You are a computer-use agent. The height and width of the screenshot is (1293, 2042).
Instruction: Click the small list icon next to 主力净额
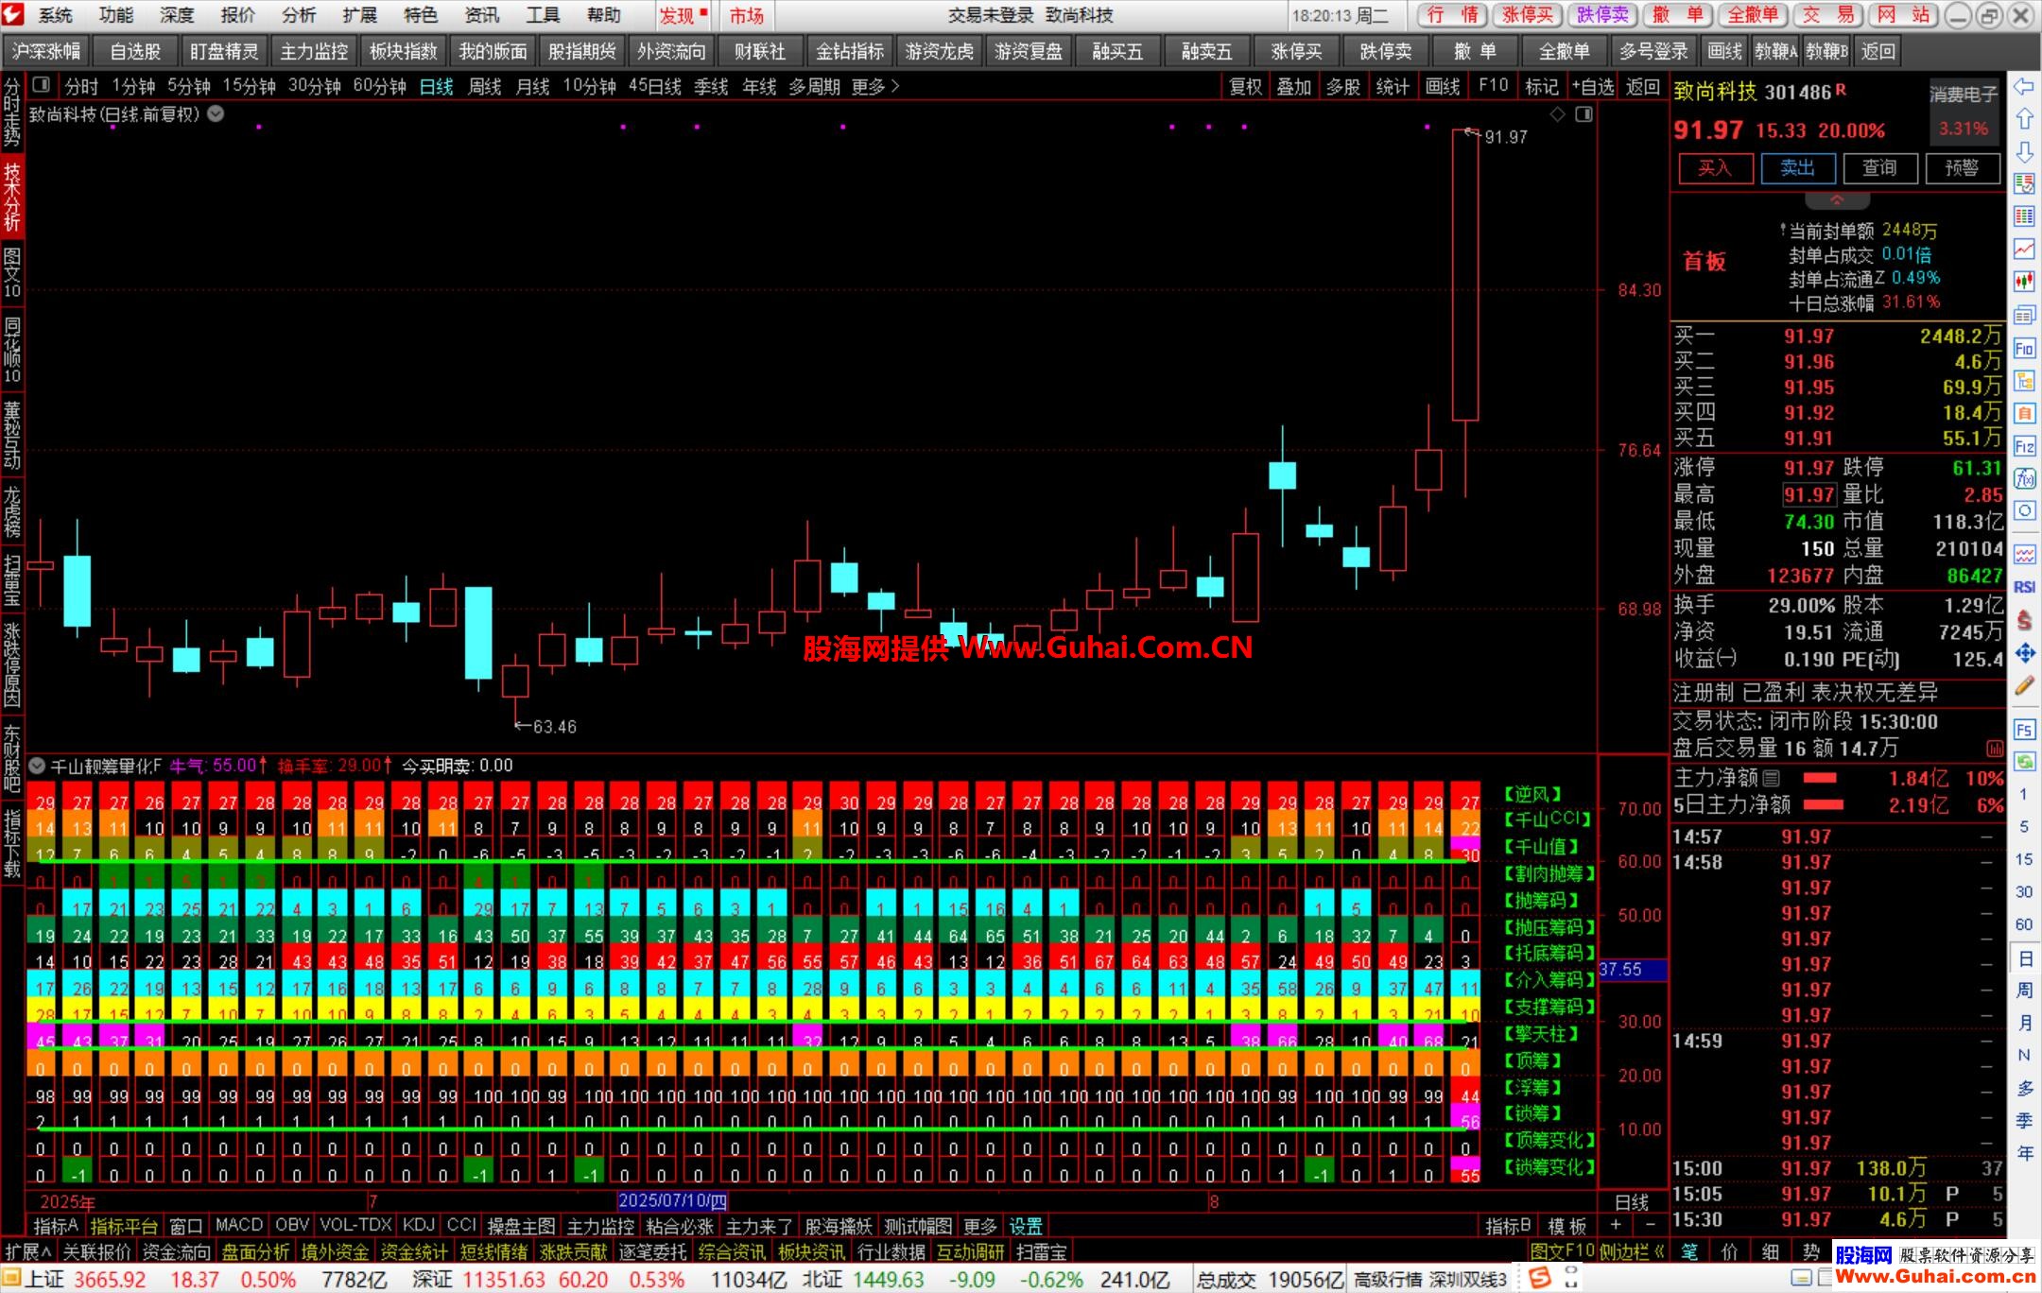pos(1772,778)
